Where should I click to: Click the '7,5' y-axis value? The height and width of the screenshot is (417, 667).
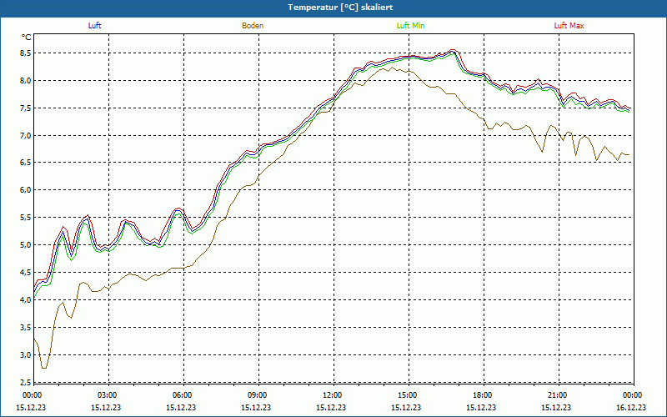tap(26, 108)
